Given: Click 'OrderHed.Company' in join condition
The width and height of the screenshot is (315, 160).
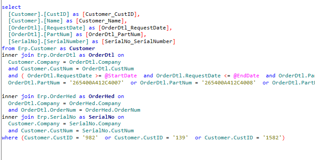Looking at the screenshot, I should (95, 104).
